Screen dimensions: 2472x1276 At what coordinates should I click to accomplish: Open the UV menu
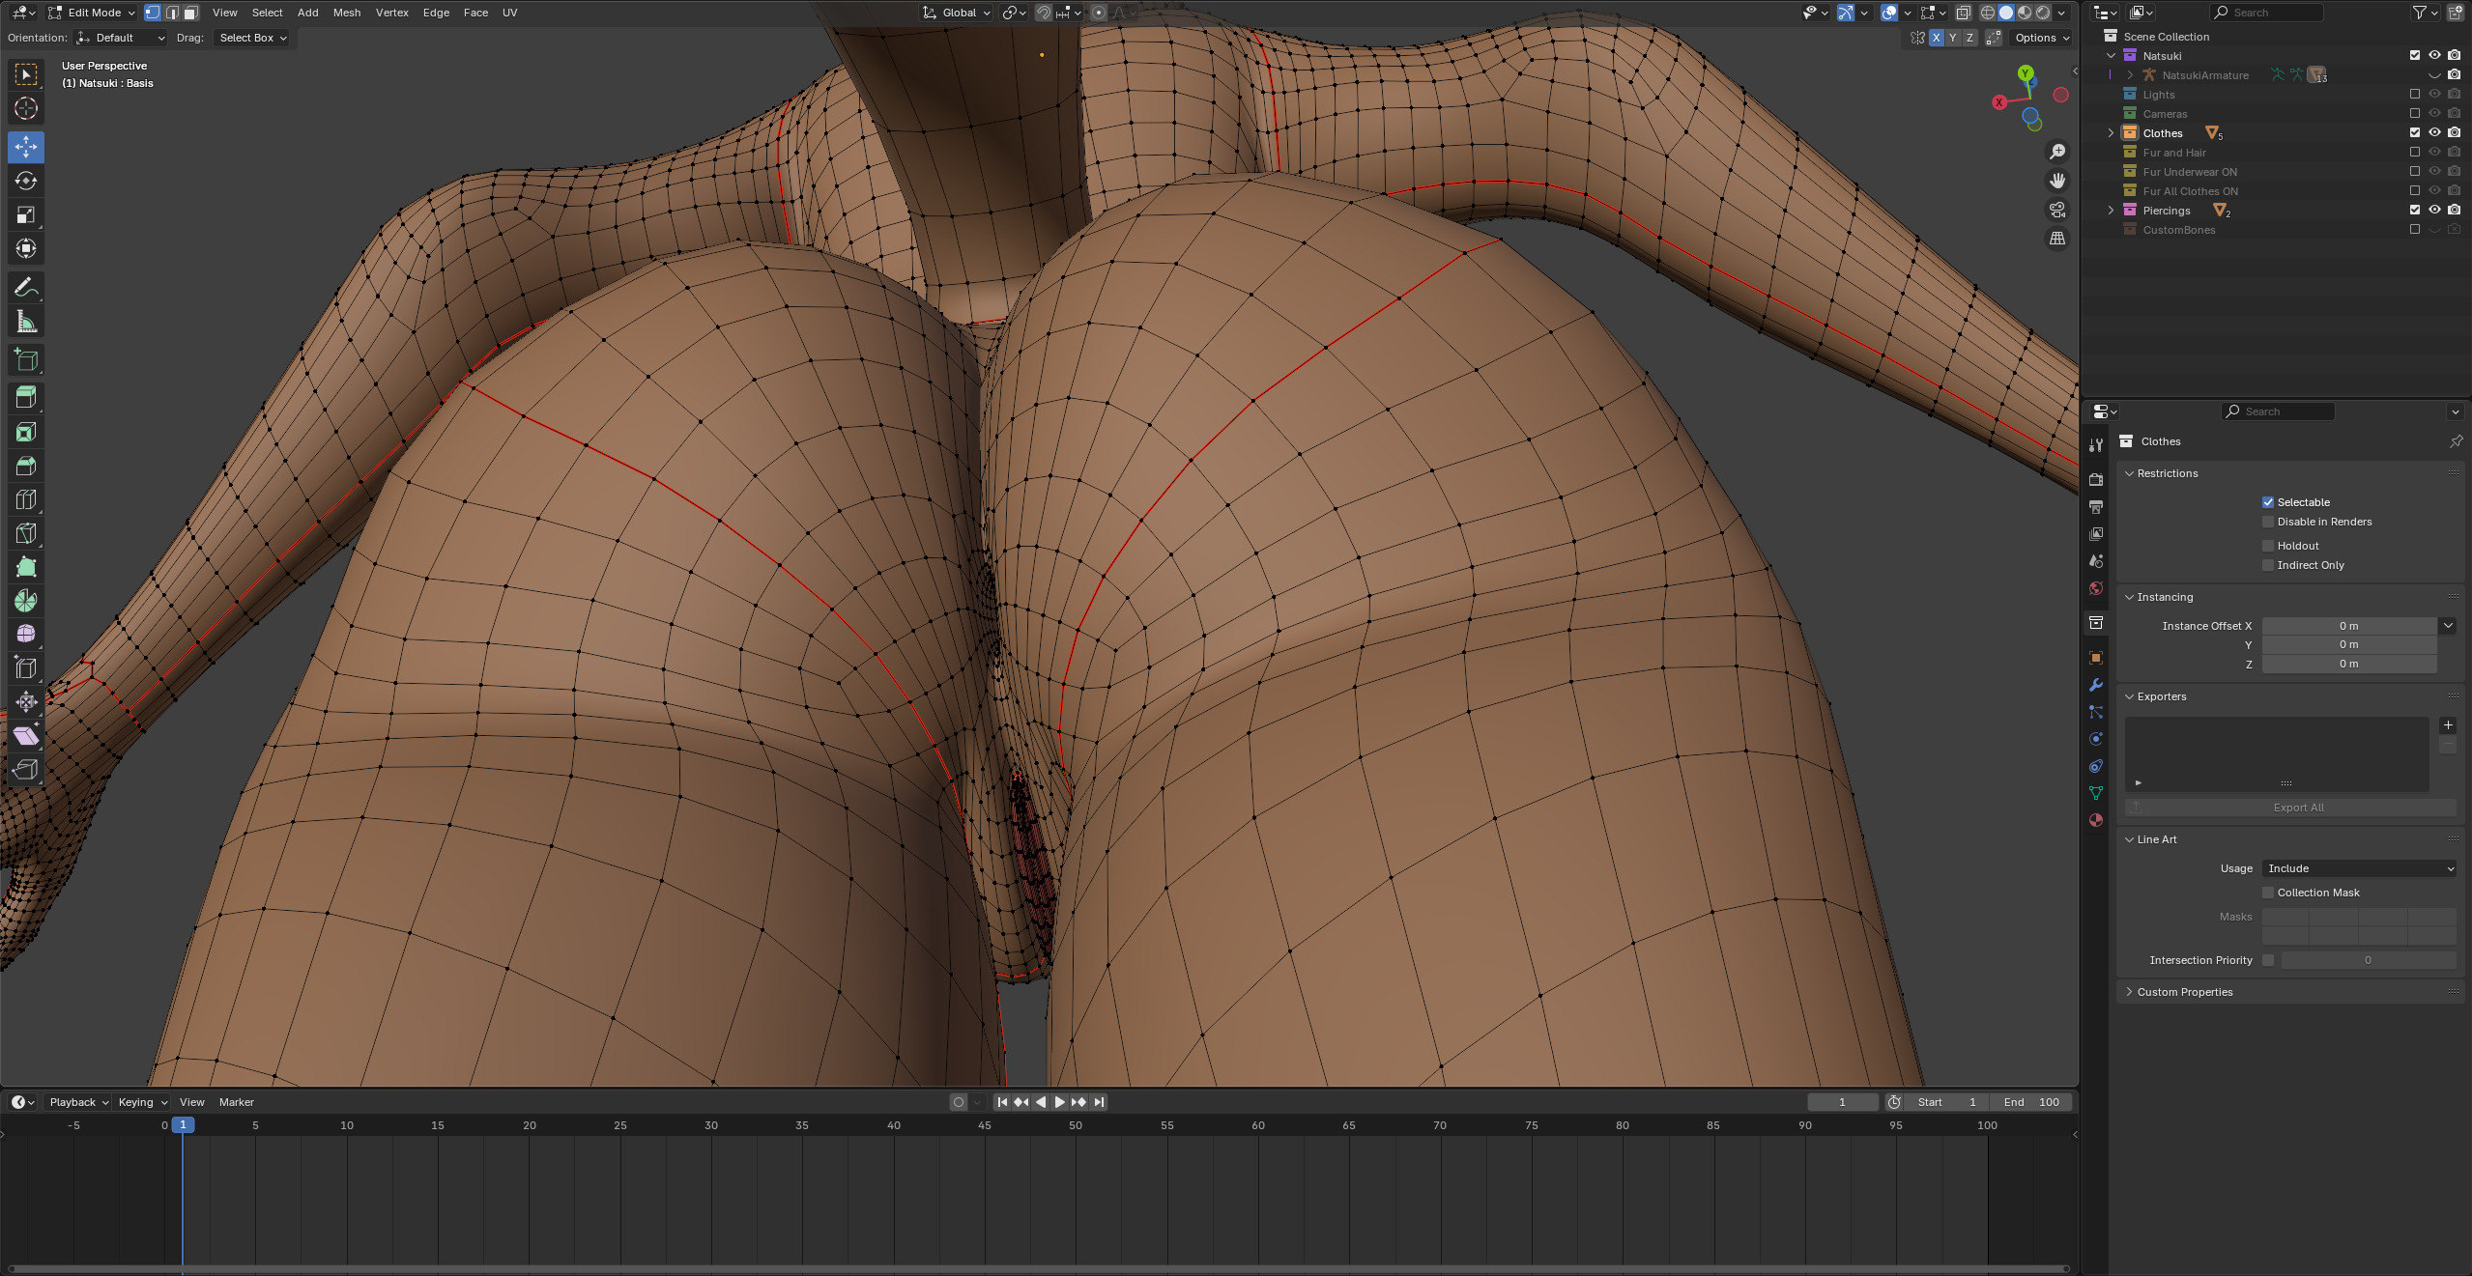[x=509, y=13]
